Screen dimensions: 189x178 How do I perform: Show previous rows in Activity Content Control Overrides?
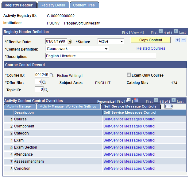[156, 100]
